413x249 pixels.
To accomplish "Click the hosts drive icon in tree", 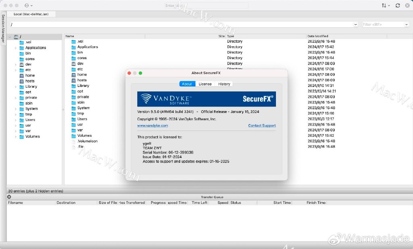I will pyautogui.click(x=22, y=81).
